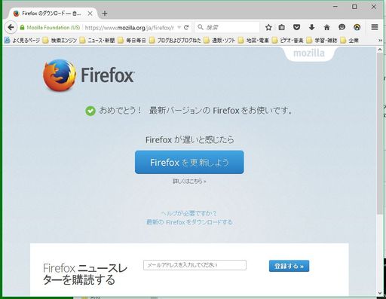Close the Firefox のダウンロード tab
The height and width of the screenshot is (299, 386).
[90, 14]
